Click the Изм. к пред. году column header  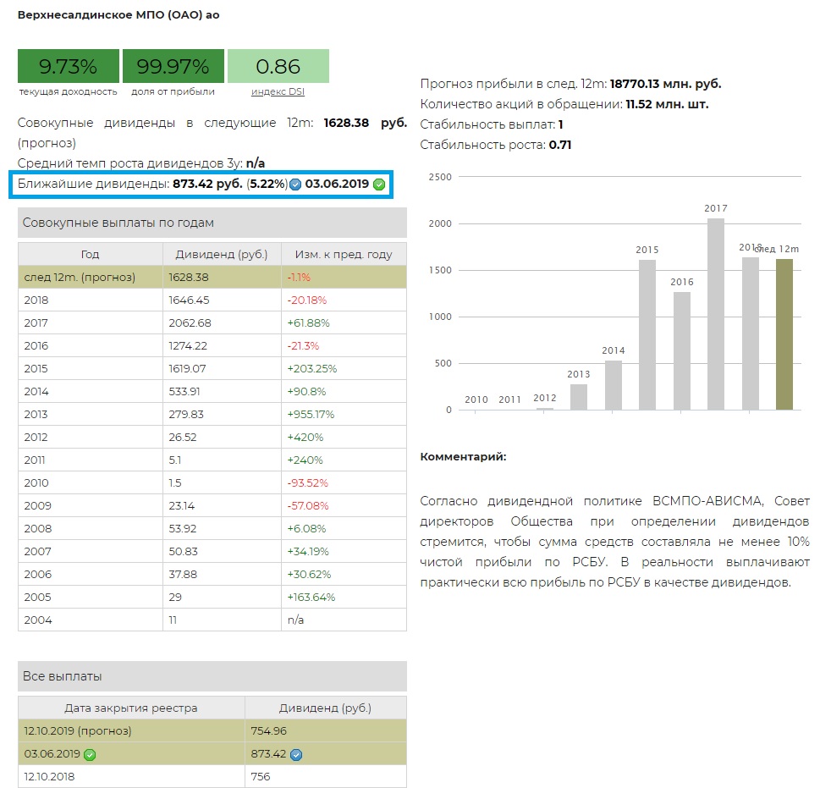click(343, 254)
